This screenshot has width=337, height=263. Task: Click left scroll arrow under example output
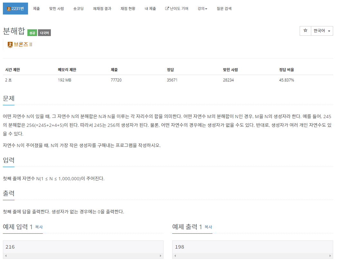pyautogui.click(x=175, y=256)
